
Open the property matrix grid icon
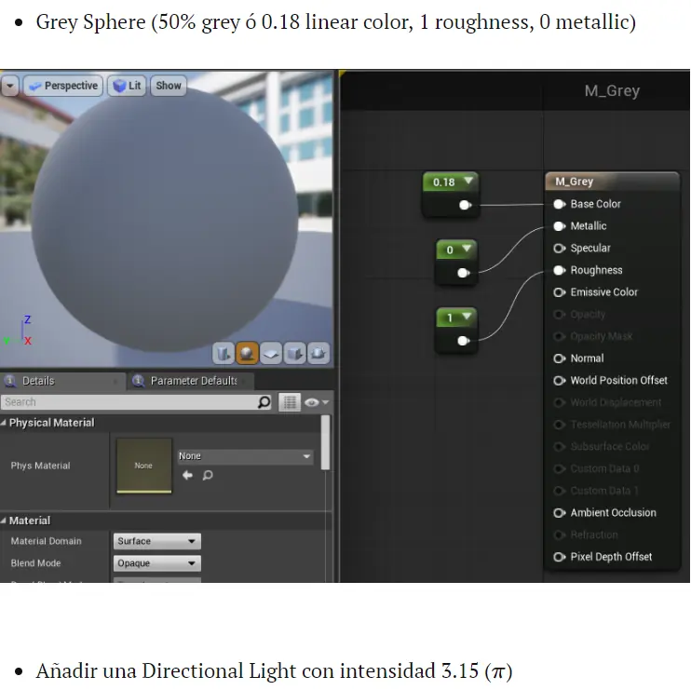tap(290, 402)
